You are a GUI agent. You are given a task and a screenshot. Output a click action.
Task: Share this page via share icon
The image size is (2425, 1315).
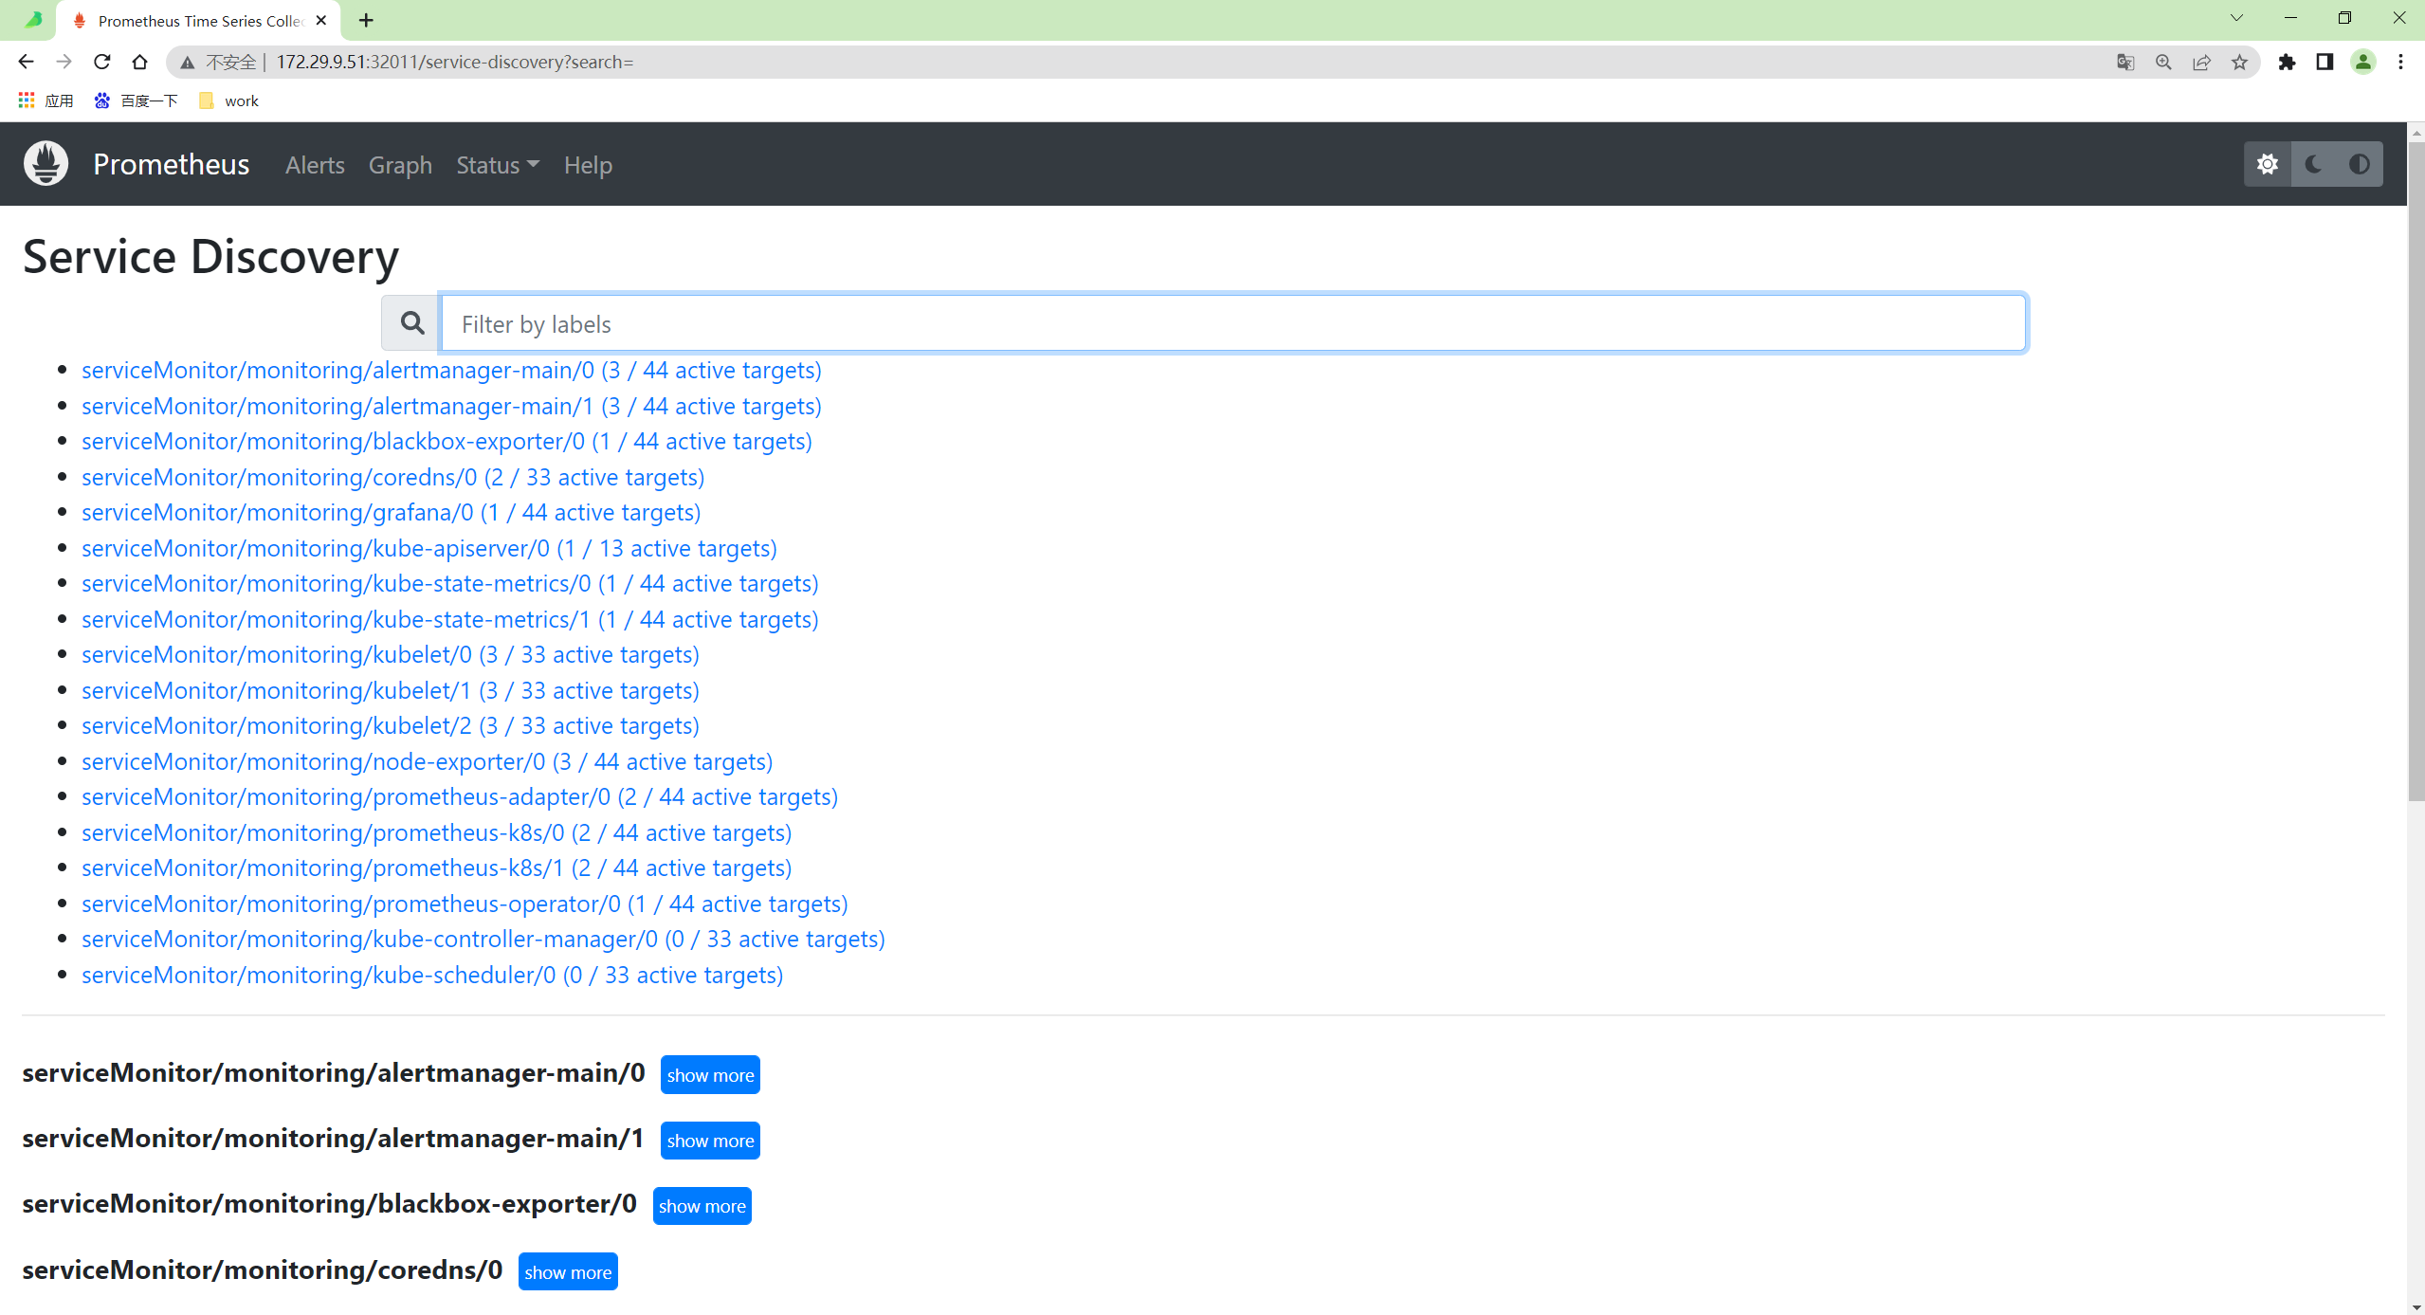pos(2201,63)
